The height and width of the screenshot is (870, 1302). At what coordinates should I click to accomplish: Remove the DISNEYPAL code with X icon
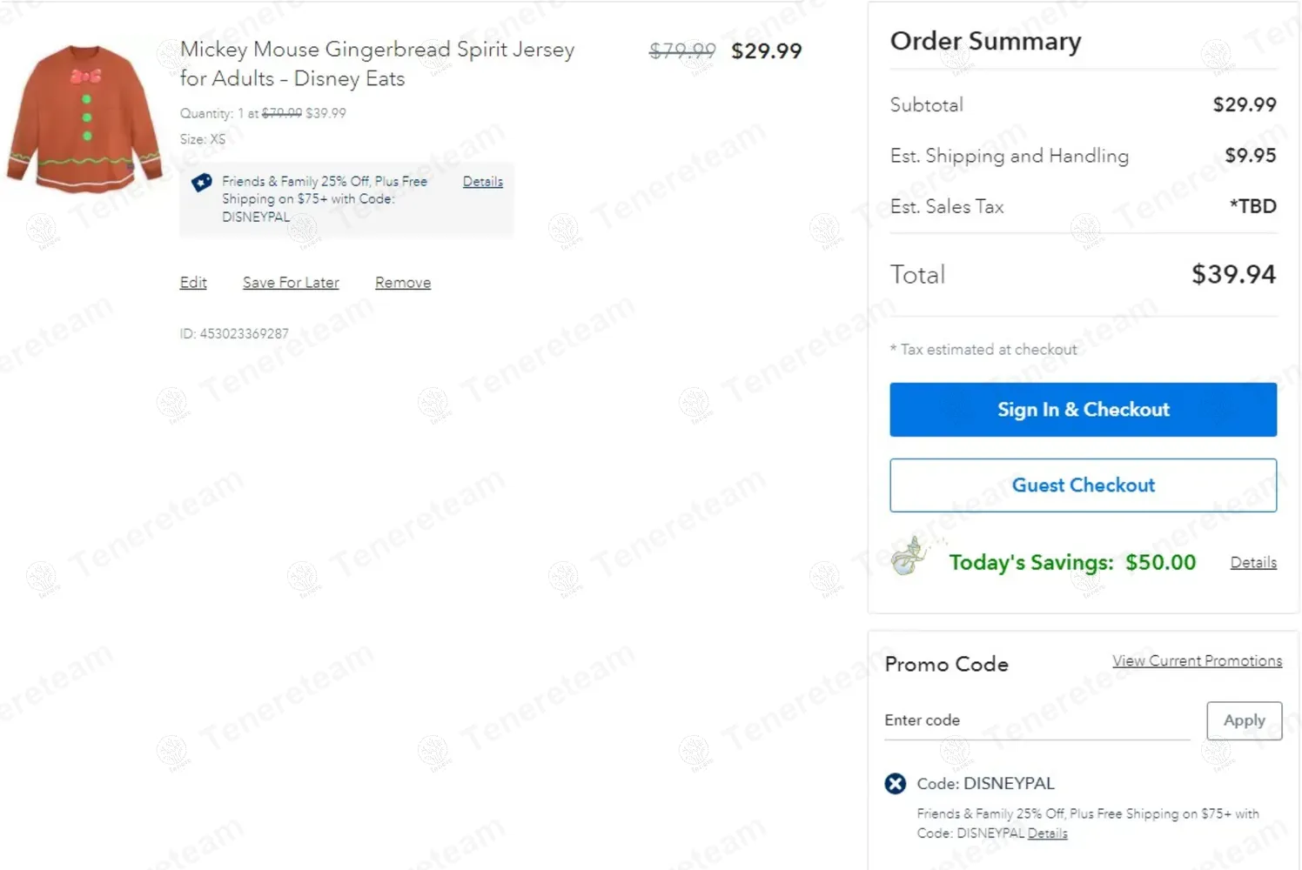(x=895, y=784)
